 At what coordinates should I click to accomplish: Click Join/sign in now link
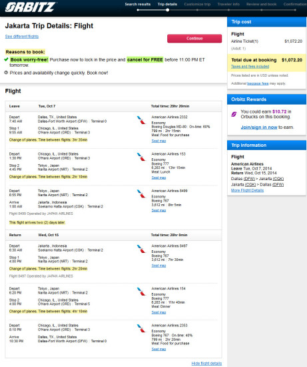(x=259, y=127)
